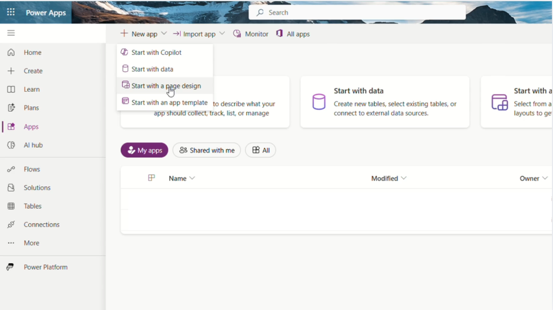
Task: Click the search magnifier icon
Action: click(260, 13)
